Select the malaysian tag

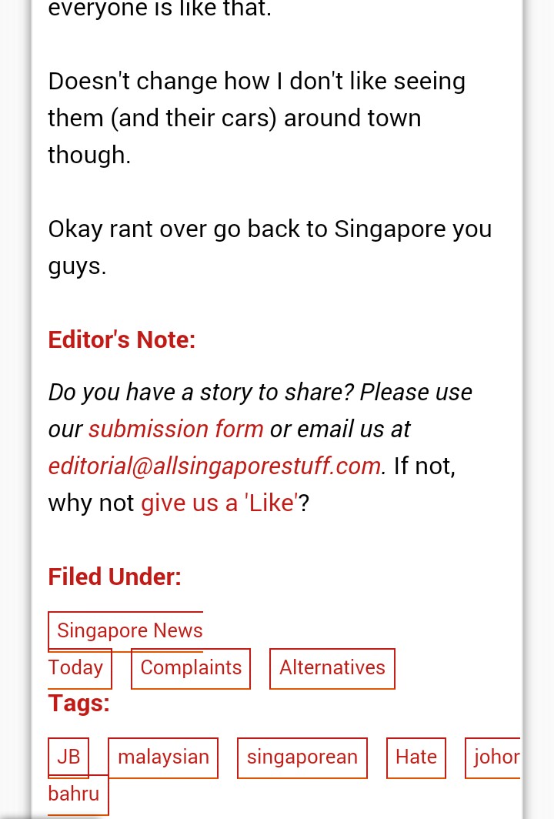point(163,757)
